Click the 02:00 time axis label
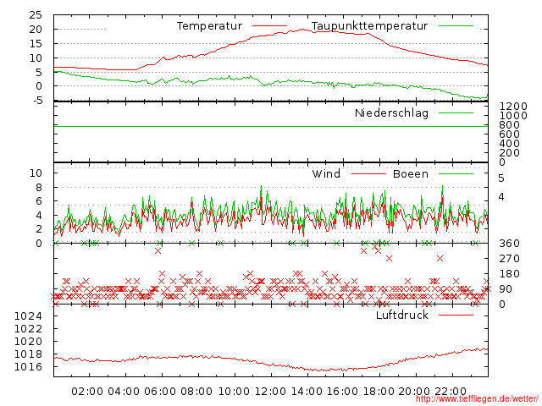542x406 pixels. [87, 392]
